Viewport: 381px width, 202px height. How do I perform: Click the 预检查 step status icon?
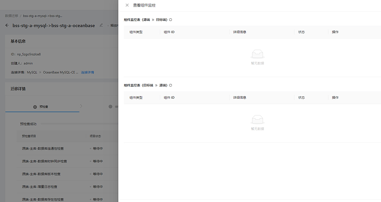click(x=35, y=107)
